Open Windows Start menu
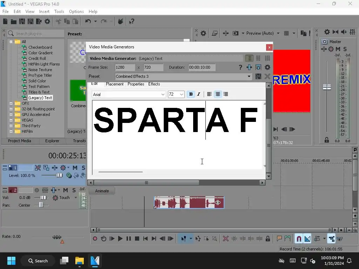359x269 pixels. tap(11, 261)
